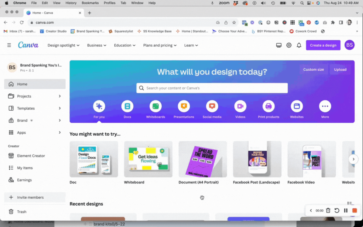Click the search your content field
Screen dimensions: 363x227
[x=212, y=88]
